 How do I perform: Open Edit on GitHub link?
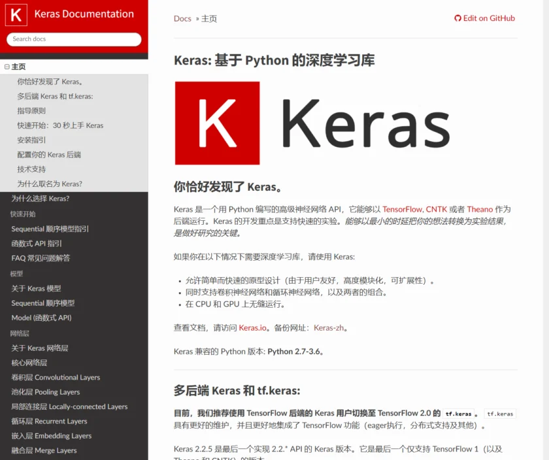484,18
